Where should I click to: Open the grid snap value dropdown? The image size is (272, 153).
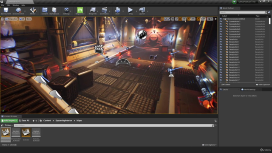184,19
